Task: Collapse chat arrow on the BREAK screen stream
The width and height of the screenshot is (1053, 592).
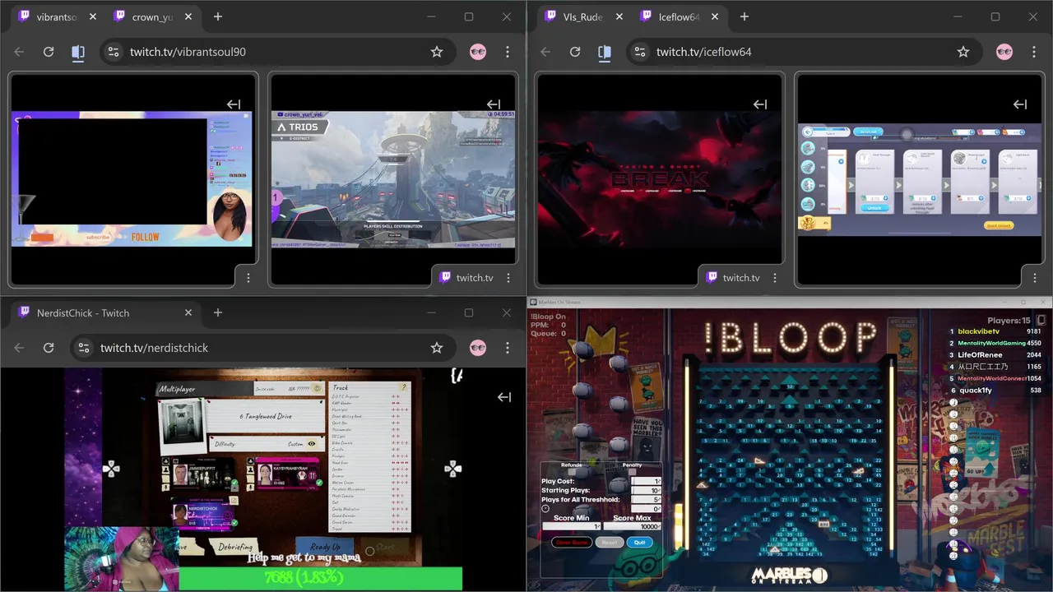Action: (760, 104)
